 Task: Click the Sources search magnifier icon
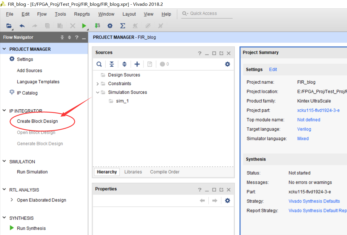pyautogui.click(x=99, y=64)
